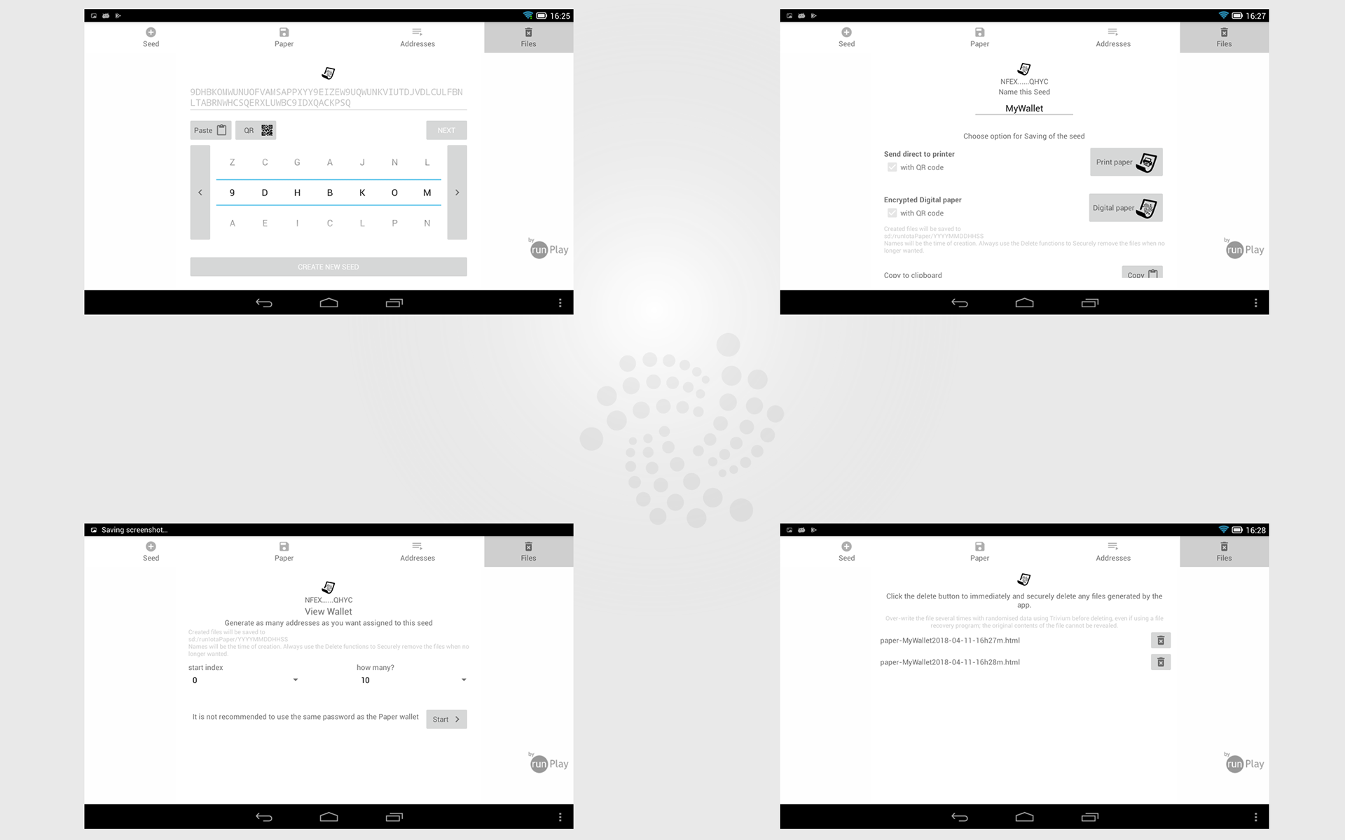Click the Start button to generate addresses

446,718
